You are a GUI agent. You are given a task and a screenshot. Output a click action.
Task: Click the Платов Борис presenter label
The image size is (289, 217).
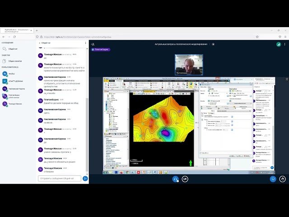pyautogui.click(x=101, y=49)
